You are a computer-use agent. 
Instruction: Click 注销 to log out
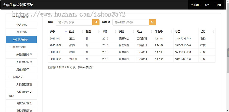click(218, 5)
